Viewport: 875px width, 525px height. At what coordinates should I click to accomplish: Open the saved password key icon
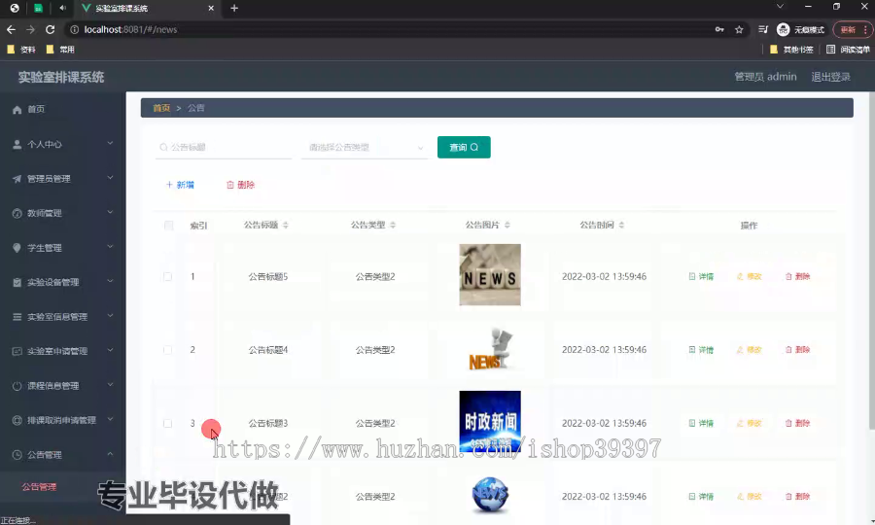[719, 29]
